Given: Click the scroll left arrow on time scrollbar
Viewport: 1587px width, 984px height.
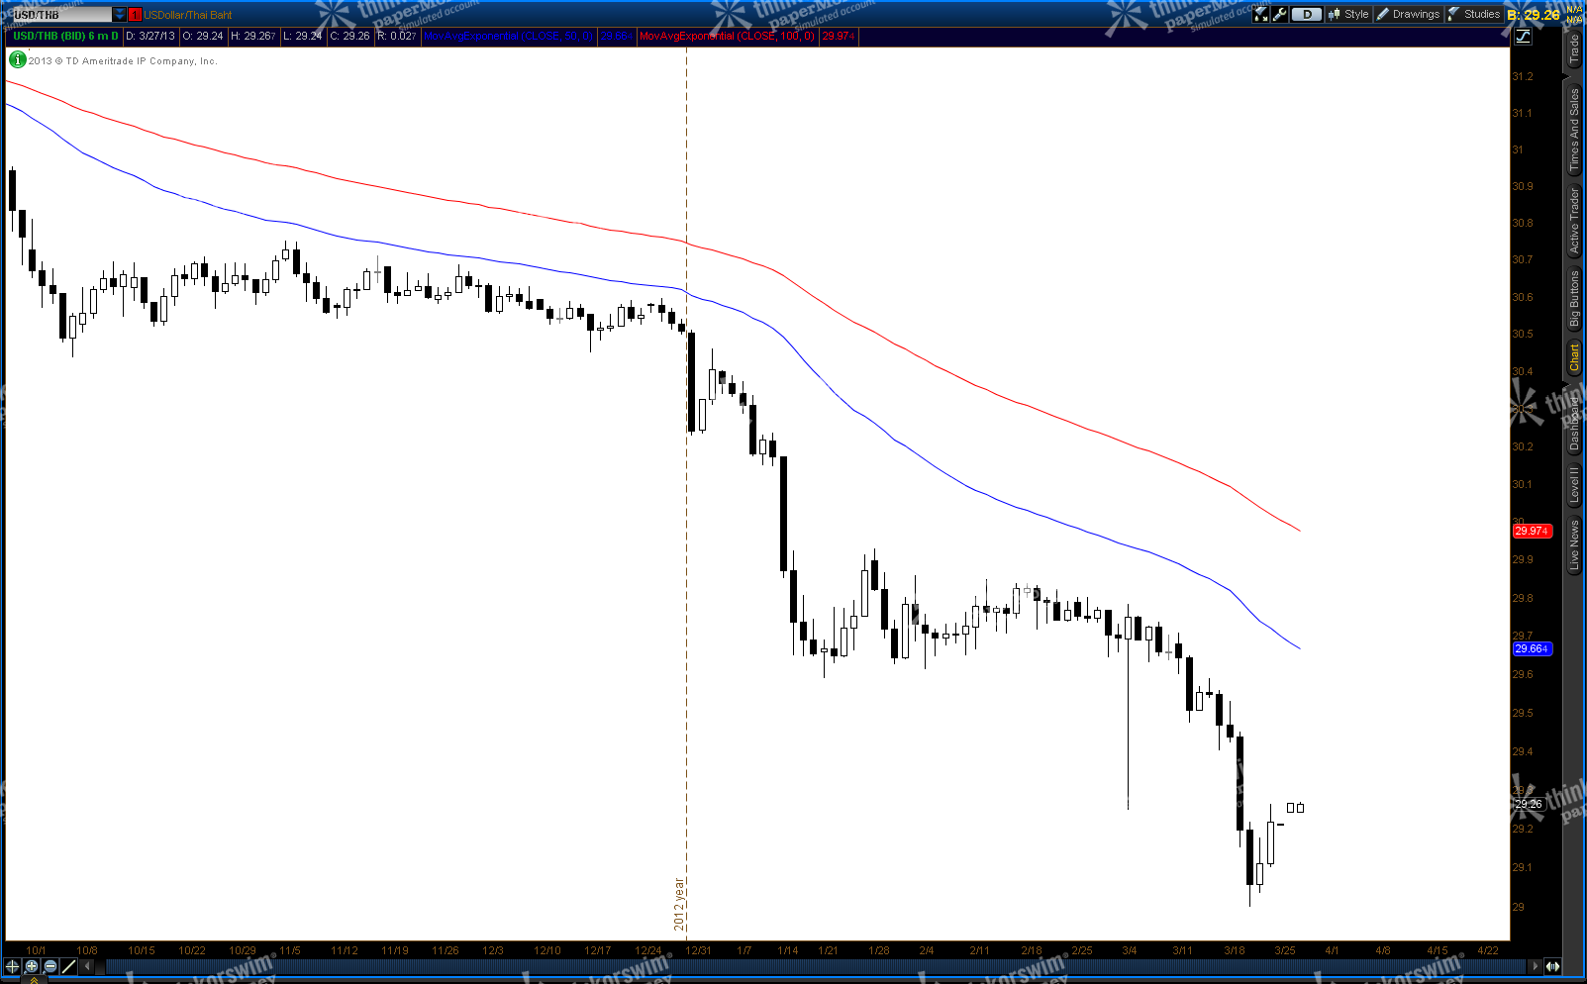Looking at the screenshot, I should [x=87, y=966].
